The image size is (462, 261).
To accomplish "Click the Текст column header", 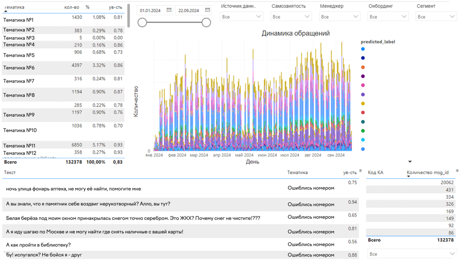I will [x=10, y=172].
